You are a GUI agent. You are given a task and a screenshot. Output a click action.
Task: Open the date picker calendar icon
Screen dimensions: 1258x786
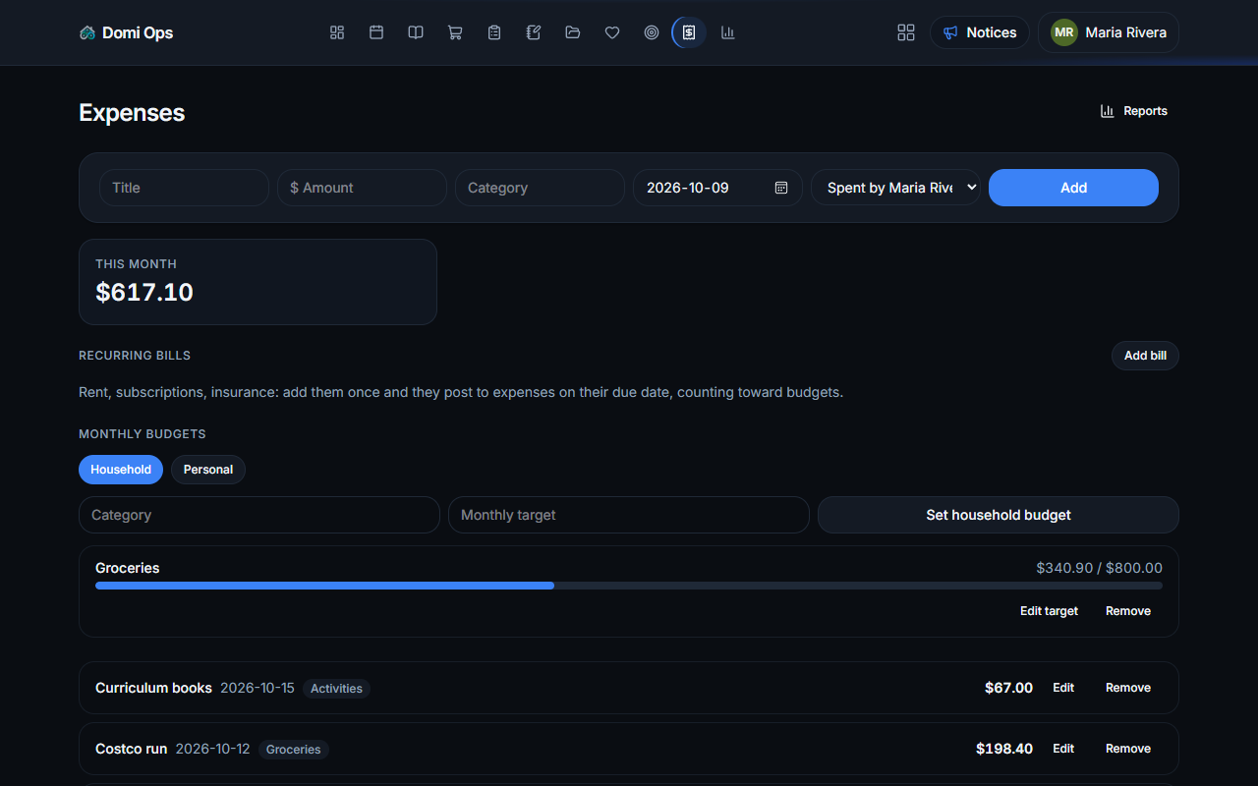point(781,188)
